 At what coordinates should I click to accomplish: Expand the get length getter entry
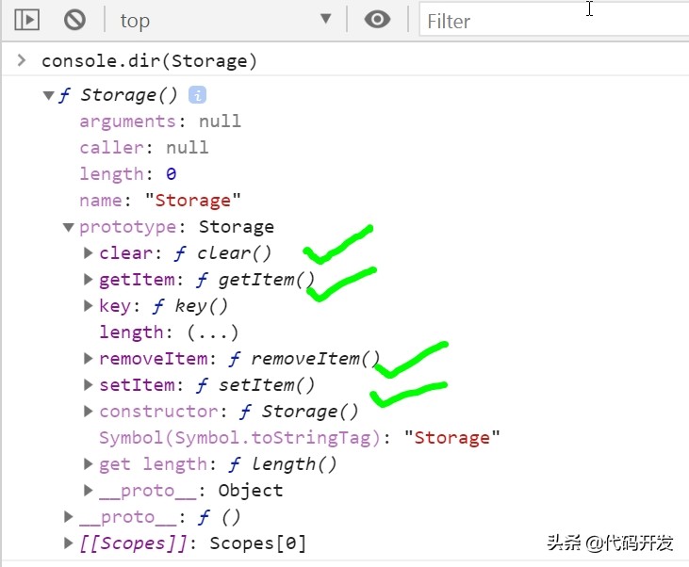click(x=89, y=464)
